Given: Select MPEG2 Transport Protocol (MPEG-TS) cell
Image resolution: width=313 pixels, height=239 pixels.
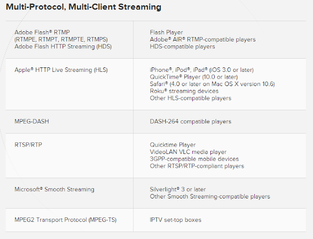Looking at the screenshot, I should tap(69, 220).
